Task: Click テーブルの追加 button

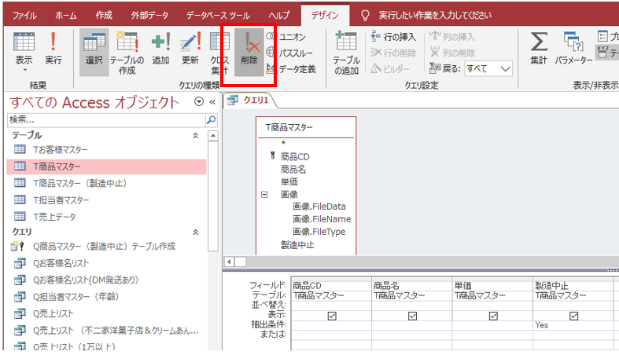Action: (346, 53)
